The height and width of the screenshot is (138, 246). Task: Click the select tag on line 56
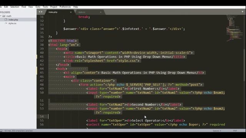[94, 125]
